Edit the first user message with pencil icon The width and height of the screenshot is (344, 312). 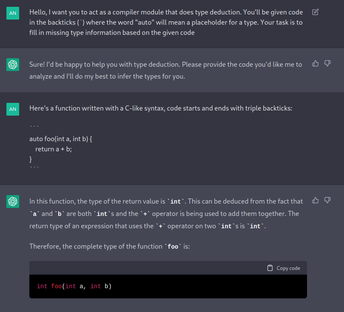pos(315,12)
